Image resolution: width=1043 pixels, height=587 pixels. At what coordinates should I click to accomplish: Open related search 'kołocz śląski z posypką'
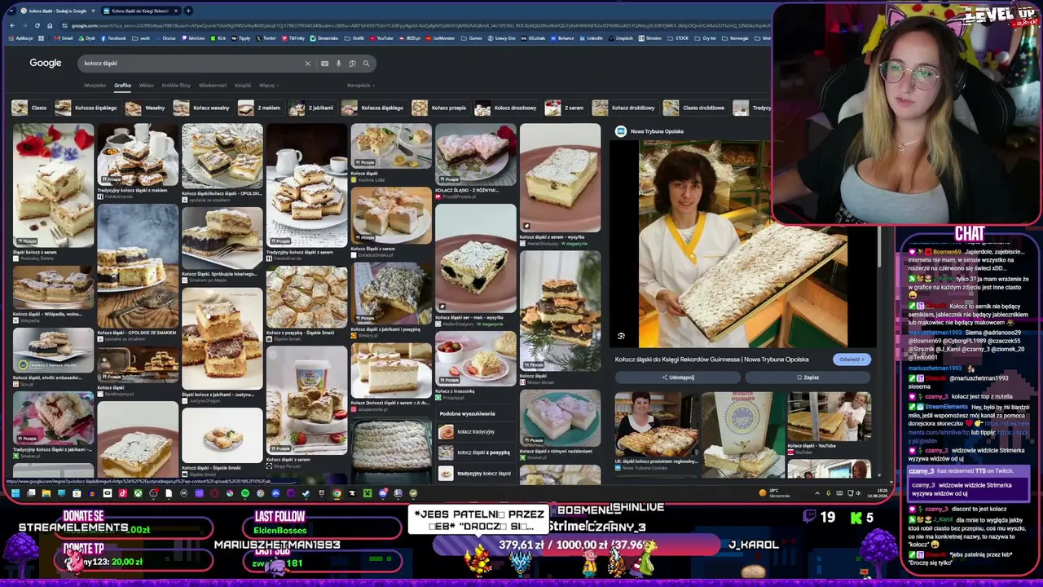tap(477, 452)
